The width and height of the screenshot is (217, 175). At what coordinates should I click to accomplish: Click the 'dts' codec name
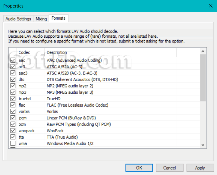point(21,80)
